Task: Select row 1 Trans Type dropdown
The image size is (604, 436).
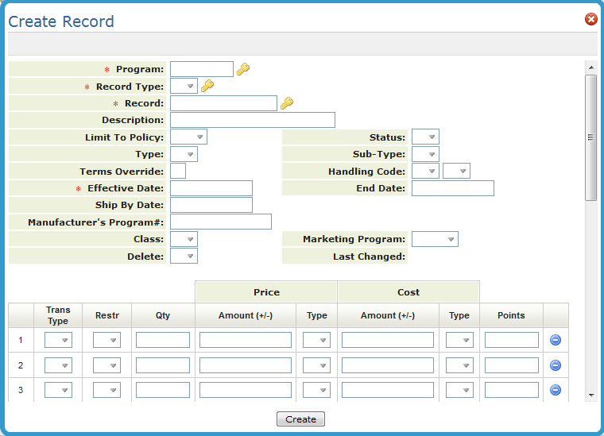Action: (58, 340)
